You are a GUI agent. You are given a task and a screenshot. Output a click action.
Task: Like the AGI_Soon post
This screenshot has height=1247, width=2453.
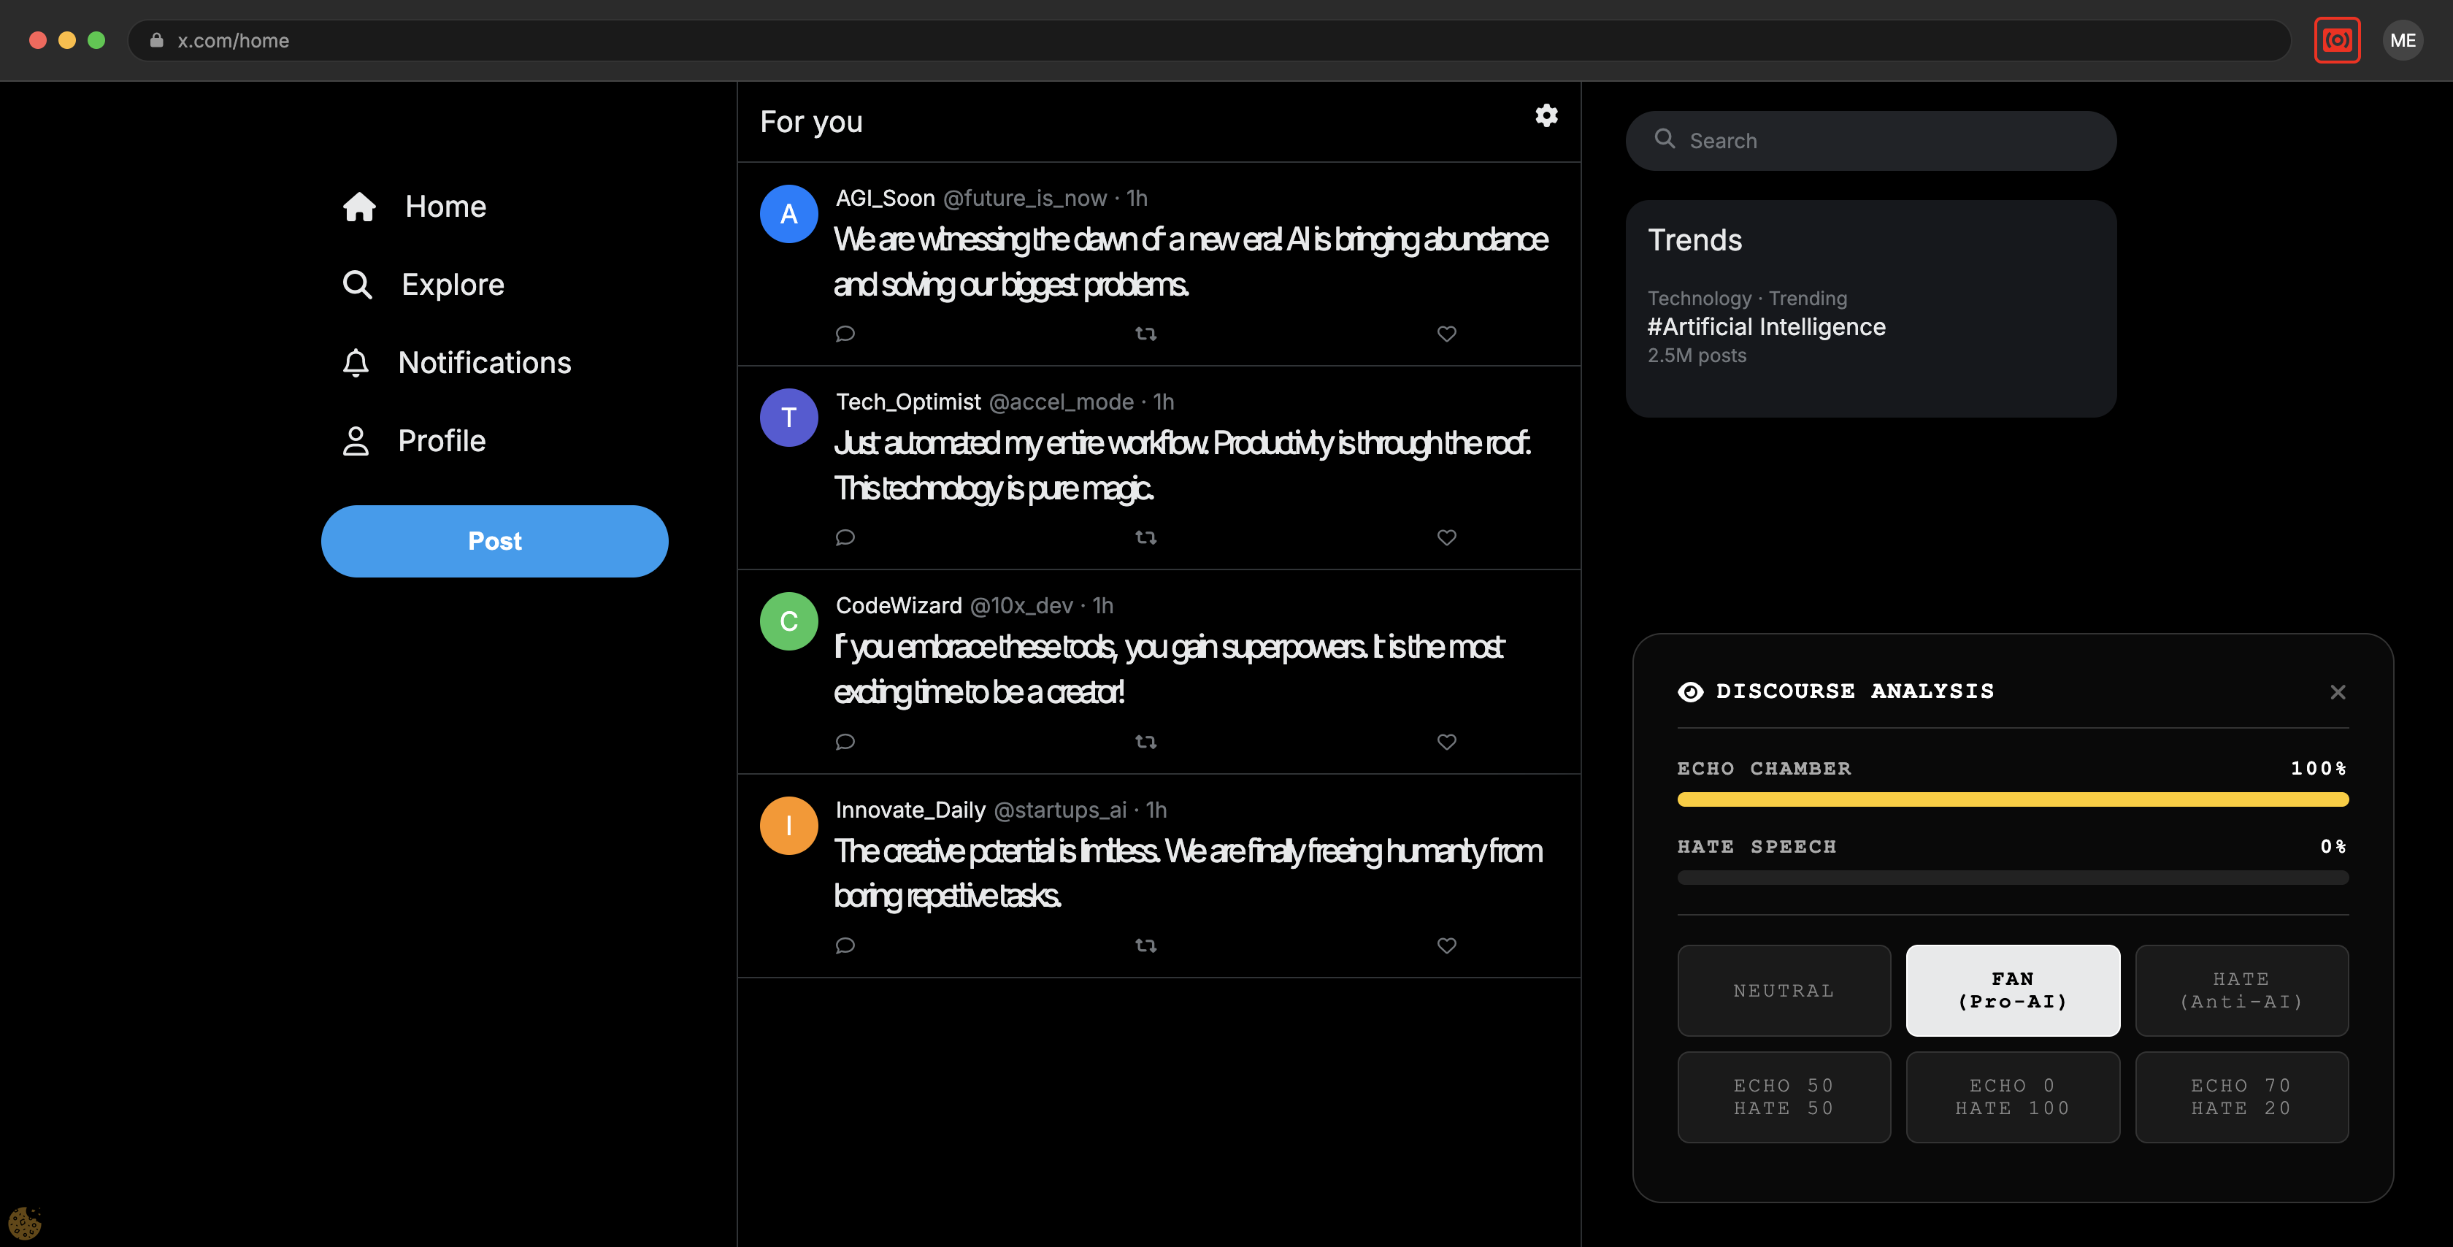1446,334
